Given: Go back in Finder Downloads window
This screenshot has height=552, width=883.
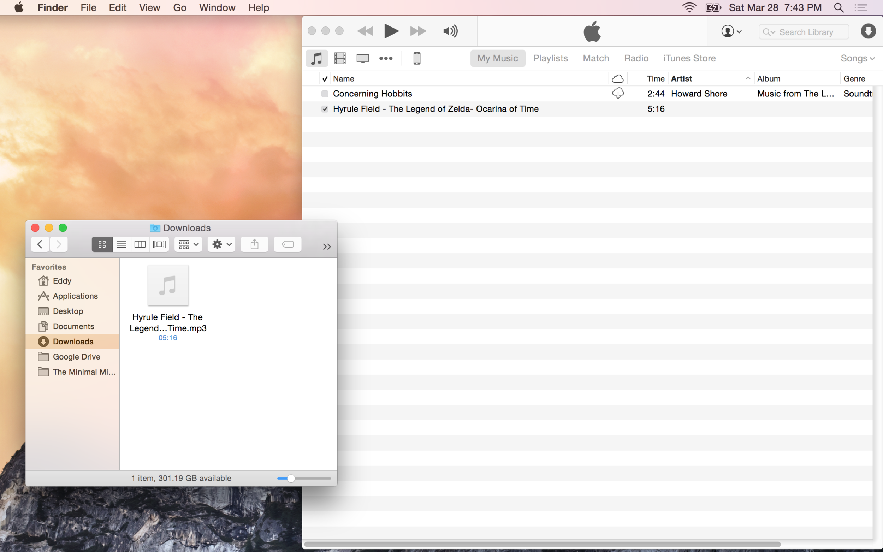Looking at the screenshot, I should (40, 244).
